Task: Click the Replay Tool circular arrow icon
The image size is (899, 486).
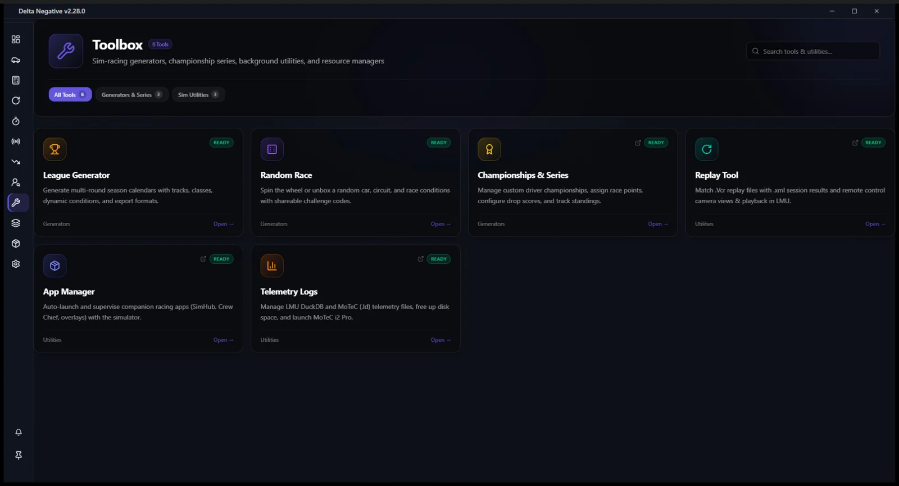Action: click(x=707, y=149)
